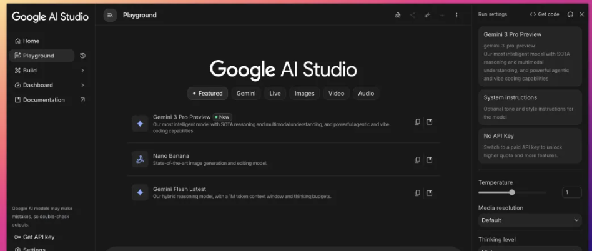Copy Gemini Flash Latest model ID
592x251 pixels.
tap(417, 193)
